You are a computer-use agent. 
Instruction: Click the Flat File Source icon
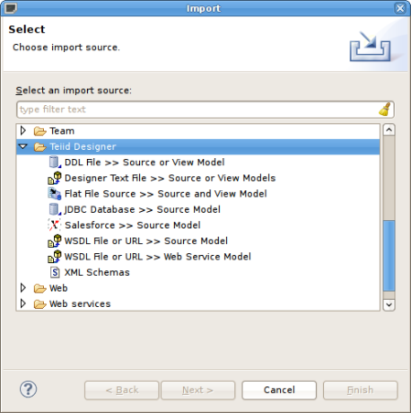click(x=55, y=194)
